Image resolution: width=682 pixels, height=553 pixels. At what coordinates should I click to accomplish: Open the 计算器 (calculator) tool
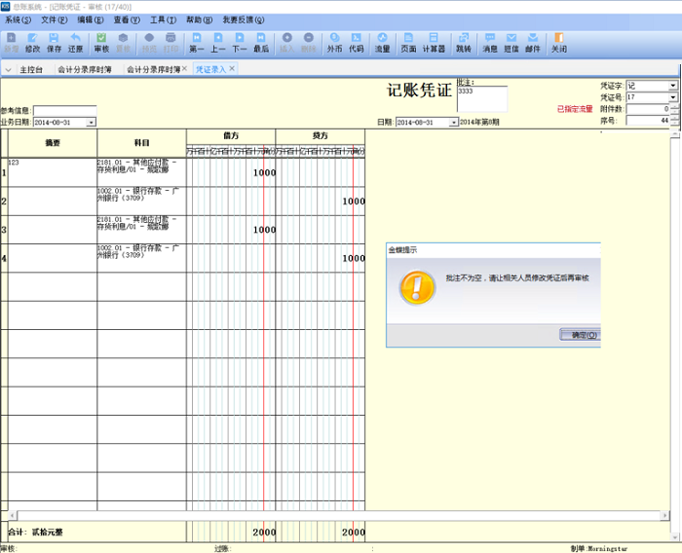point(434,41)
